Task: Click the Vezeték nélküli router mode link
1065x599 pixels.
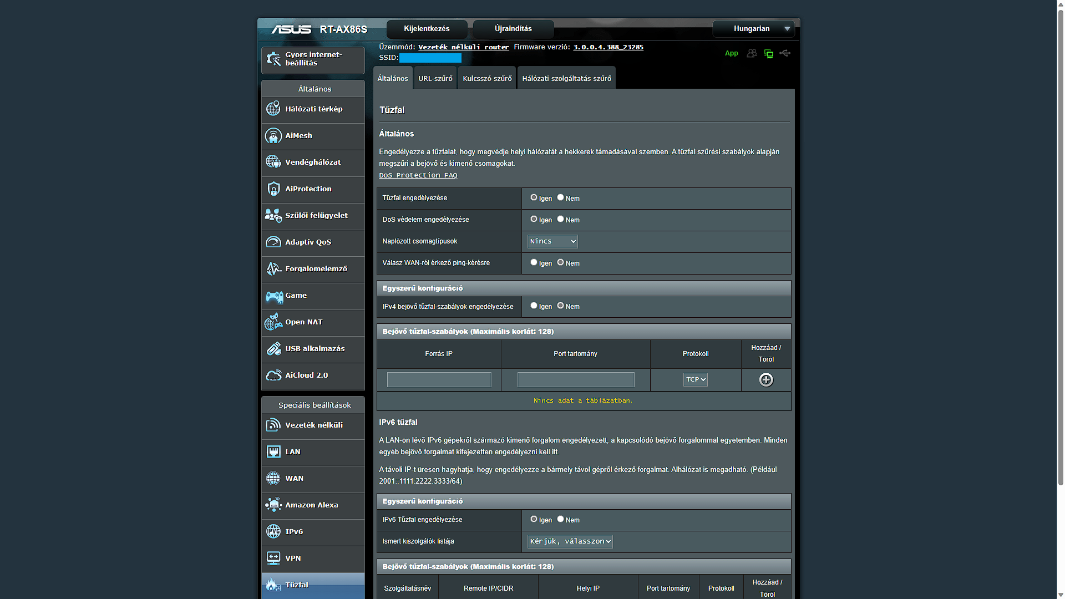Action: (x=463, y=47)
